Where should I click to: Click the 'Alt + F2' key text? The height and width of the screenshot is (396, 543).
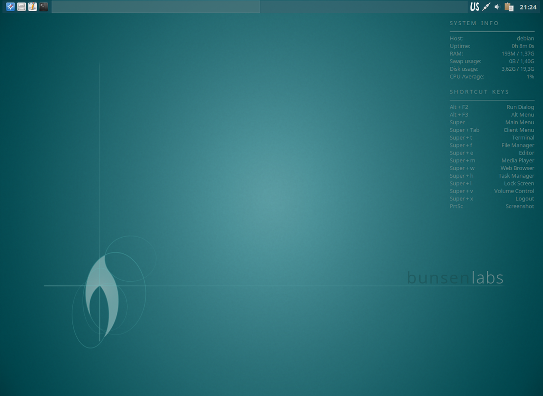[459, 107]
